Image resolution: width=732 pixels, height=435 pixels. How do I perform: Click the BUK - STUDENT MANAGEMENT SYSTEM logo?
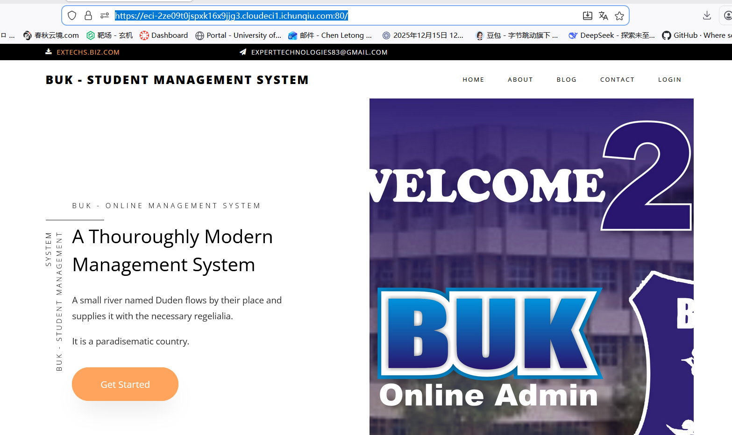177,80
